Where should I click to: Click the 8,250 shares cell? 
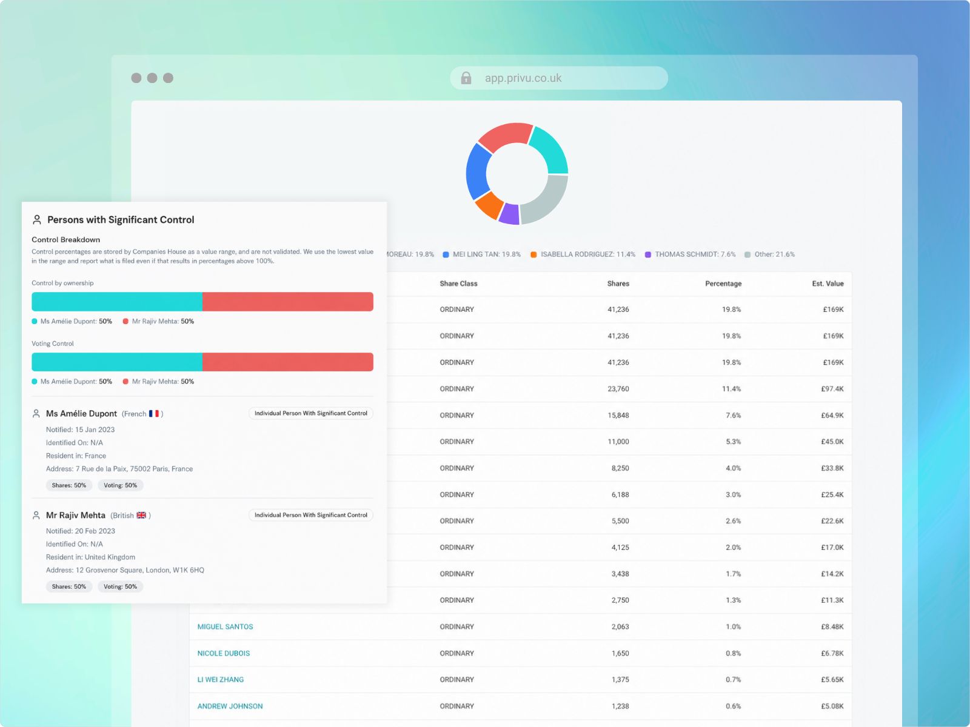(x=620, y=468)
